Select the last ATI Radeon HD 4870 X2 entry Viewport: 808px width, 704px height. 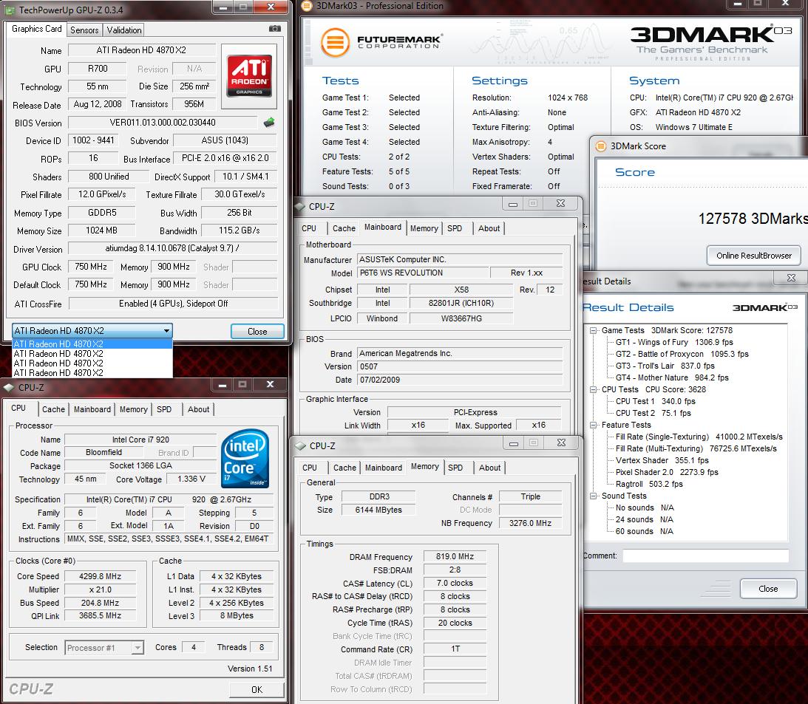coord(92,373)
